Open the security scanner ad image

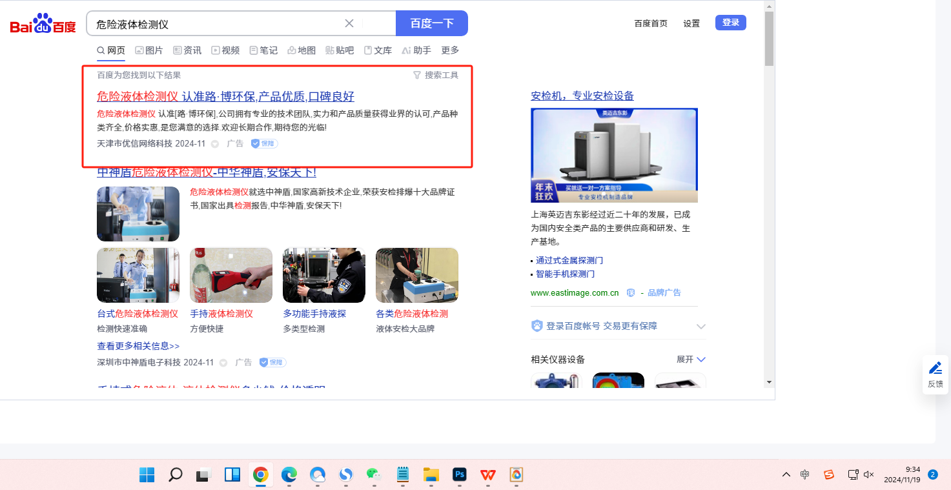614,156
